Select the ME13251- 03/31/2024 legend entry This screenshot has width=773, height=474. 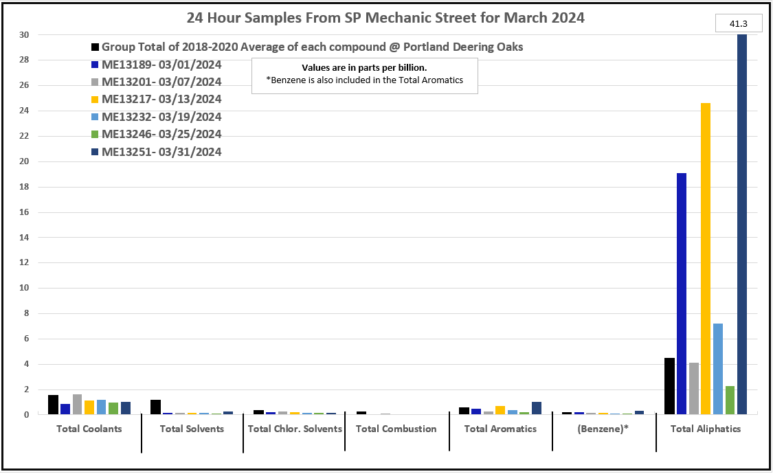[x=161, y=152]
